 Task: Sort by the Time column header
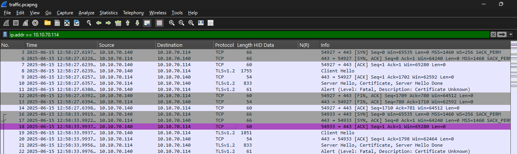pyautogui.click(x=61, y=45)
